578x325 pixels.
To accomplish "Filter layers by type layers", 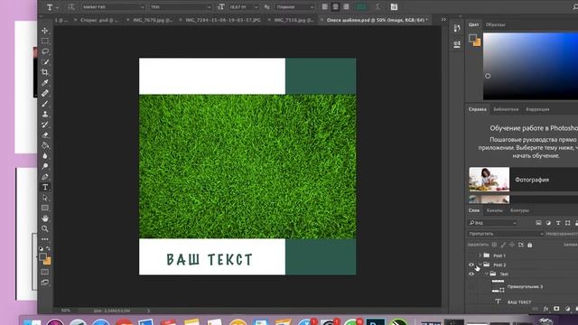I will coord(558,223).
